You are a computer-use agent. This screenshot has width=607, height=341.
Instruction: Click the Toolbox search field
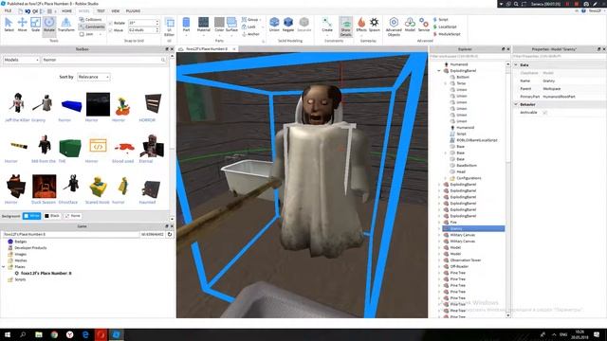[x=104, y=60]
